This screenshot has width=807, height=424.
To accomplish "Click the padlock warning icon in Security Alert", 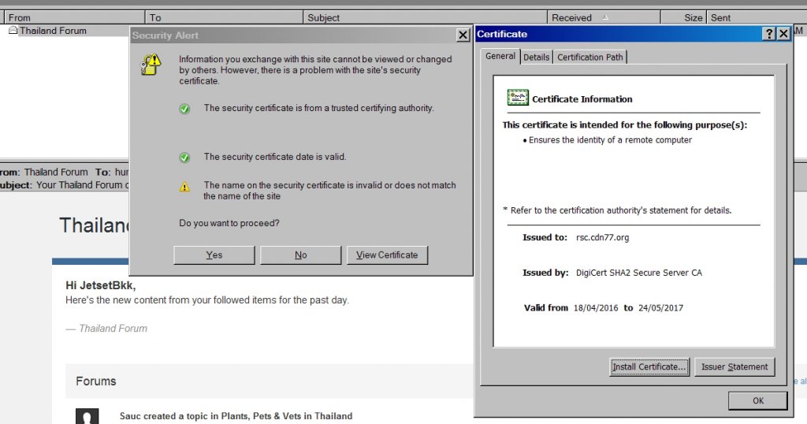I will click(x=151, y=65).
